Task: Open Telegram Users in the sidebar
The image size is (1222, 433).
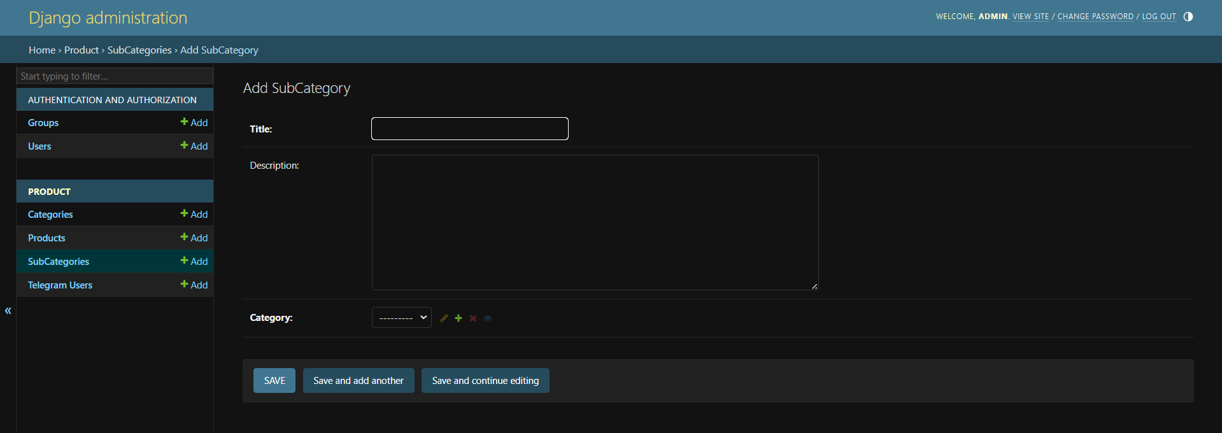Action: pos(60,285)
